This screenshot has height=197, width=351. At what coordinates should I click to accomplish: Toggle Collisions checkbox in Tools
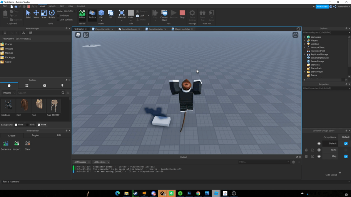(58, 16)
